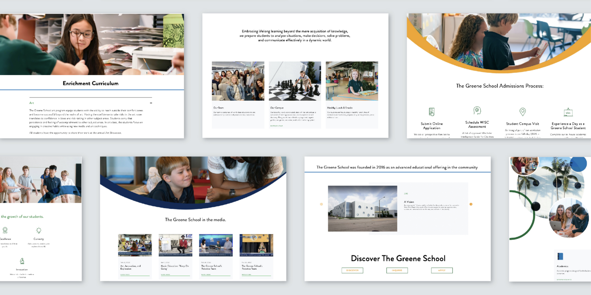Viewport: 591px width, 295px height.
Task: Go to next timeline slide arrow
Action: (x=471, y=204)
